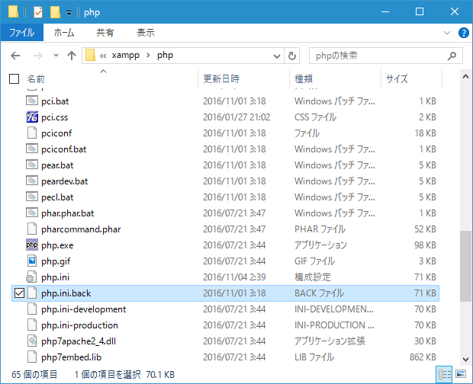The height and width of the screenshot is (384, 473).
Task: Click the title bar folder system icon
Action: (13, 11)
